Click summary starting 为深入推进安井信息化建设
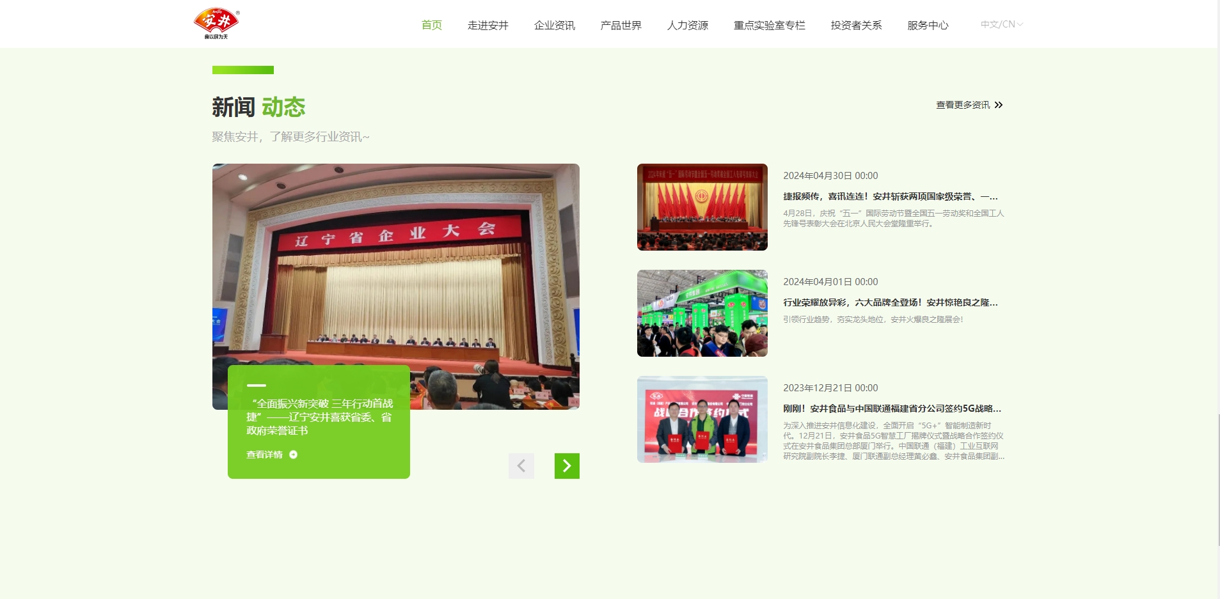The image size is (1220, 599). 894,440
